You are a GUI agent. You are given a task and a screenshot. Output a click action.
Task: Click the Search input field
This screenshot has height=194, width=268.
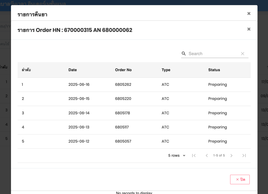point(213,54)
